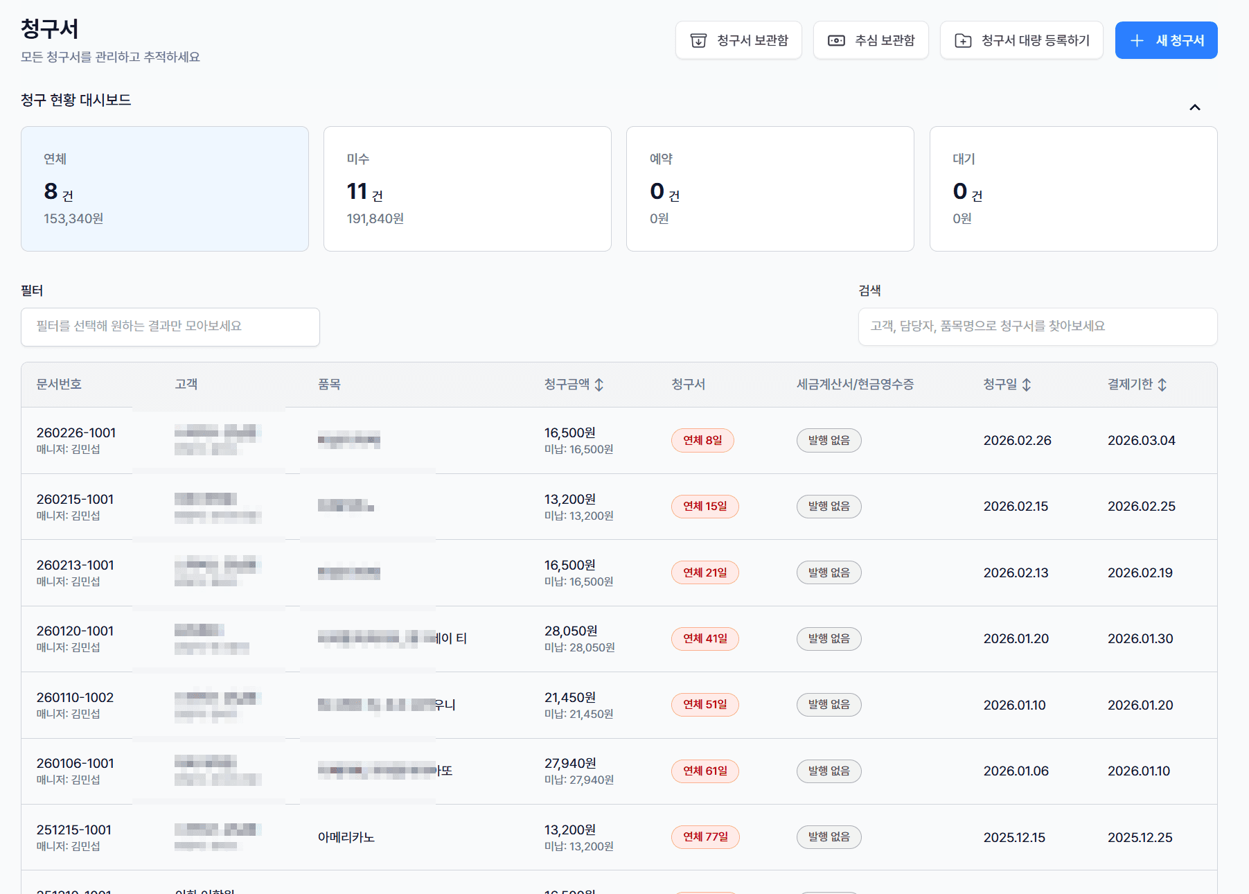Open 추심 보관함 button
Viewport: 1249px width, 894px height.
click(x=871, y=40)
